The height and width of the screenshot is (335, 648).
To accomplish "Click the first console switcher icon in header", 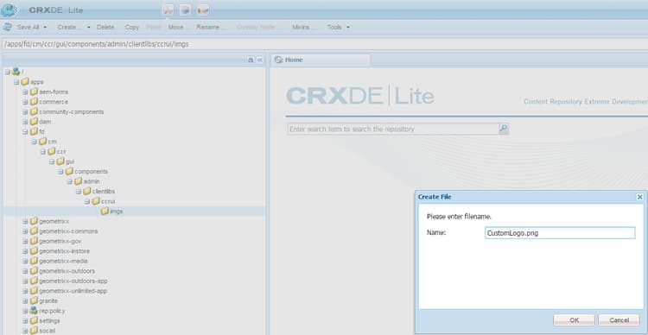I will [168, 9].
